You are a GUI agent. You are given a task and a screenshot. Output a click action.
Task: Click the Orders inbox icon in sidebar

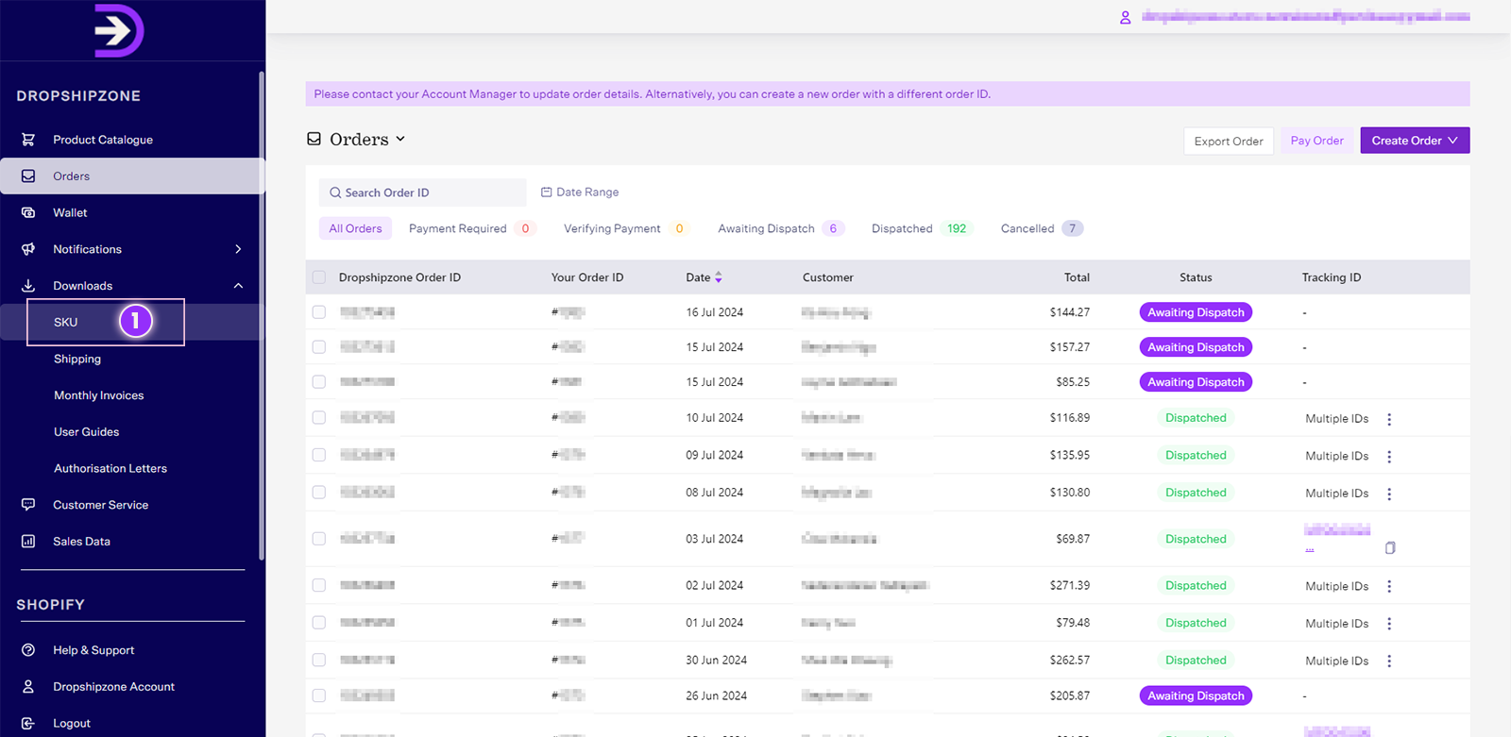pyautogui.click(x=28, y=176)
